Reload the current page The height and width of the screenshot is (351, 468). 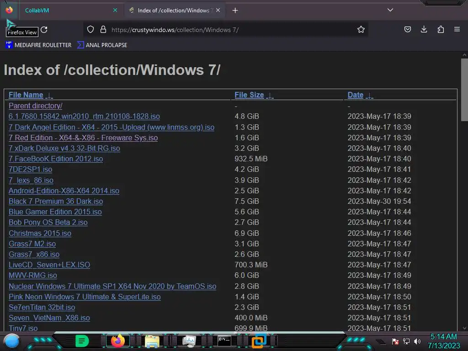point(44,30)
